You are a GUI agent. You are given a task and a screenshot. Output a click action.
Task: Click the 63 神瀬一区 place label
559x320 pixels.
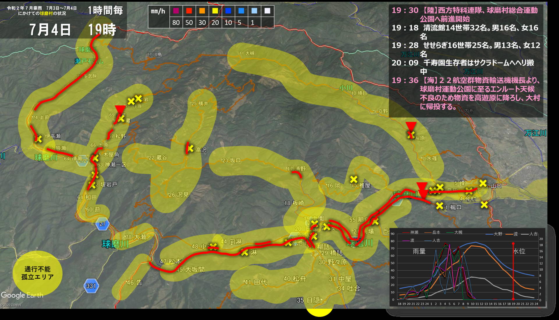(x=112, y=165)
